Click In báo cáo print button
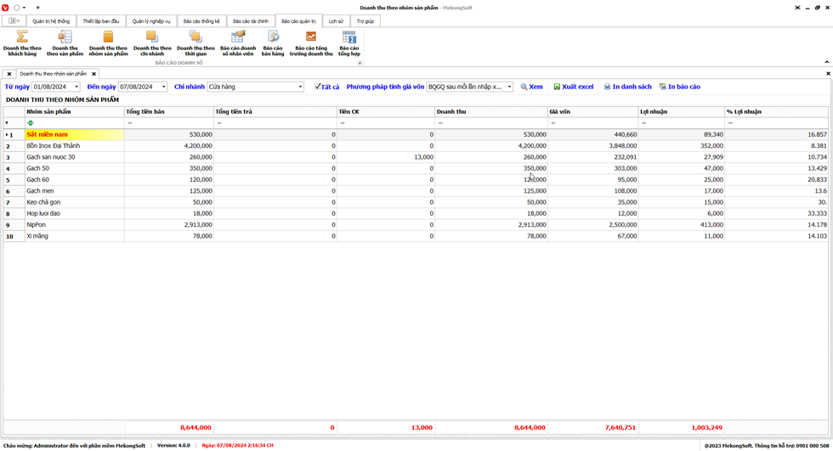Image resolution: width=833 pixels, height=451 pixels. click(x=679, y=87)
